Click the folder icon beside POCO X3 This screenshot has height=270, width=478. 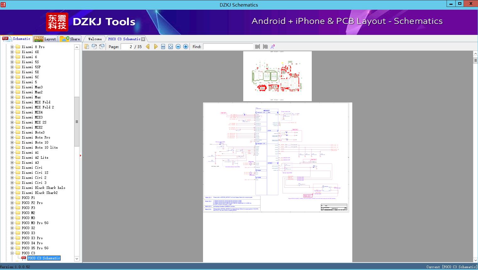click(18, 233)
